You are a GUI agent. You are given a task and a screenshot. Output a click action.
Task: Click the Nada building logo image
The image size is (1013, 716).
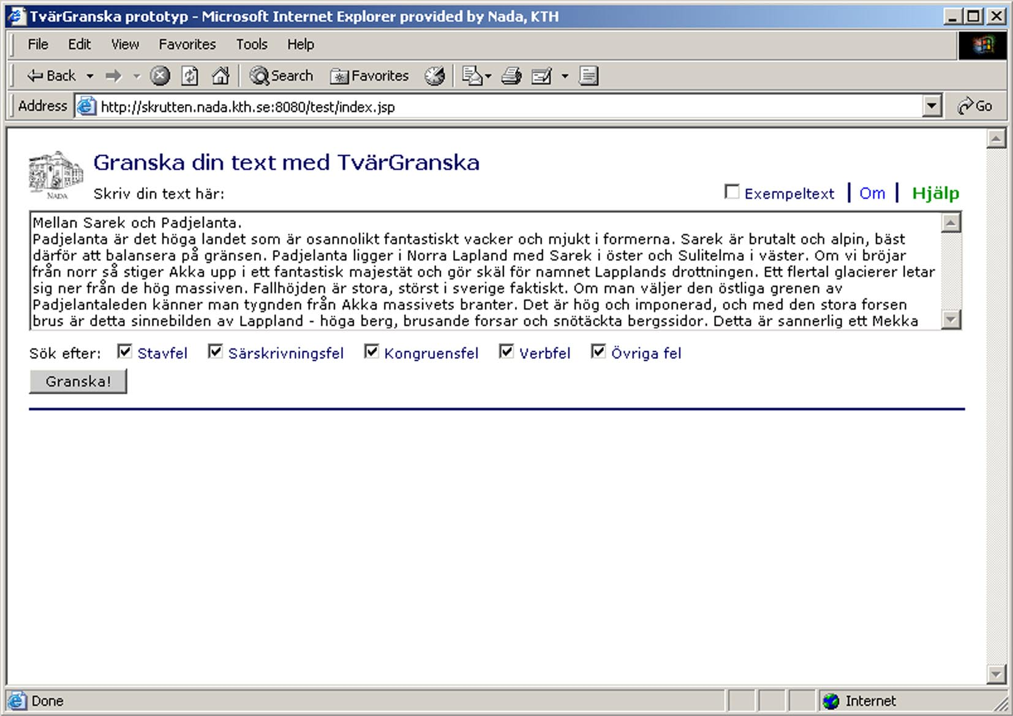[x=55, y=175]
